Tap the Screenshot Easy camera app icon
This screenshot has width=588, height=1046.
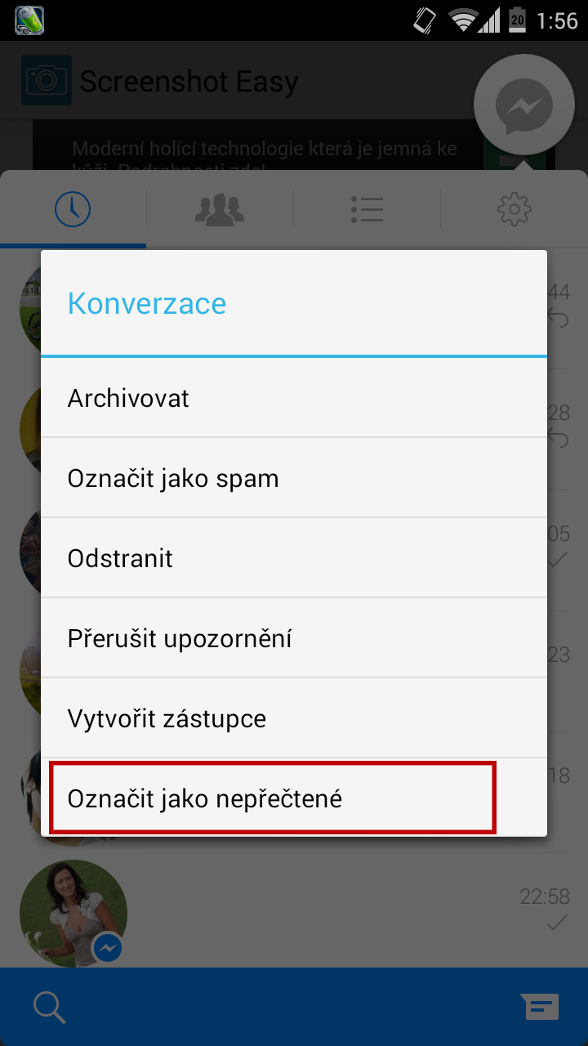pos(47,80)
